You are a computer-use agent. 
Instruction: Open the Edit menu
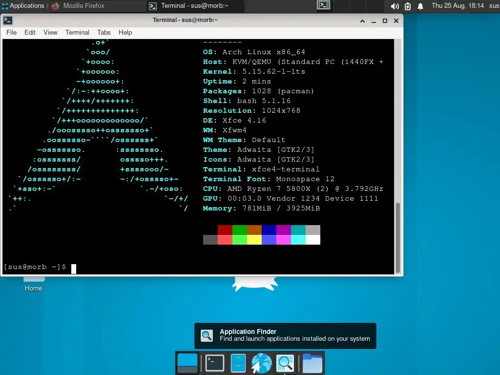(x=30, y=33)
